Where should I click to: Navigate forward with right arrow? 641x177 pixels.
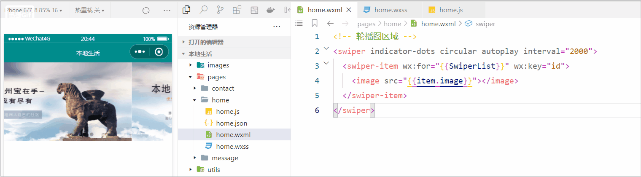345,24
